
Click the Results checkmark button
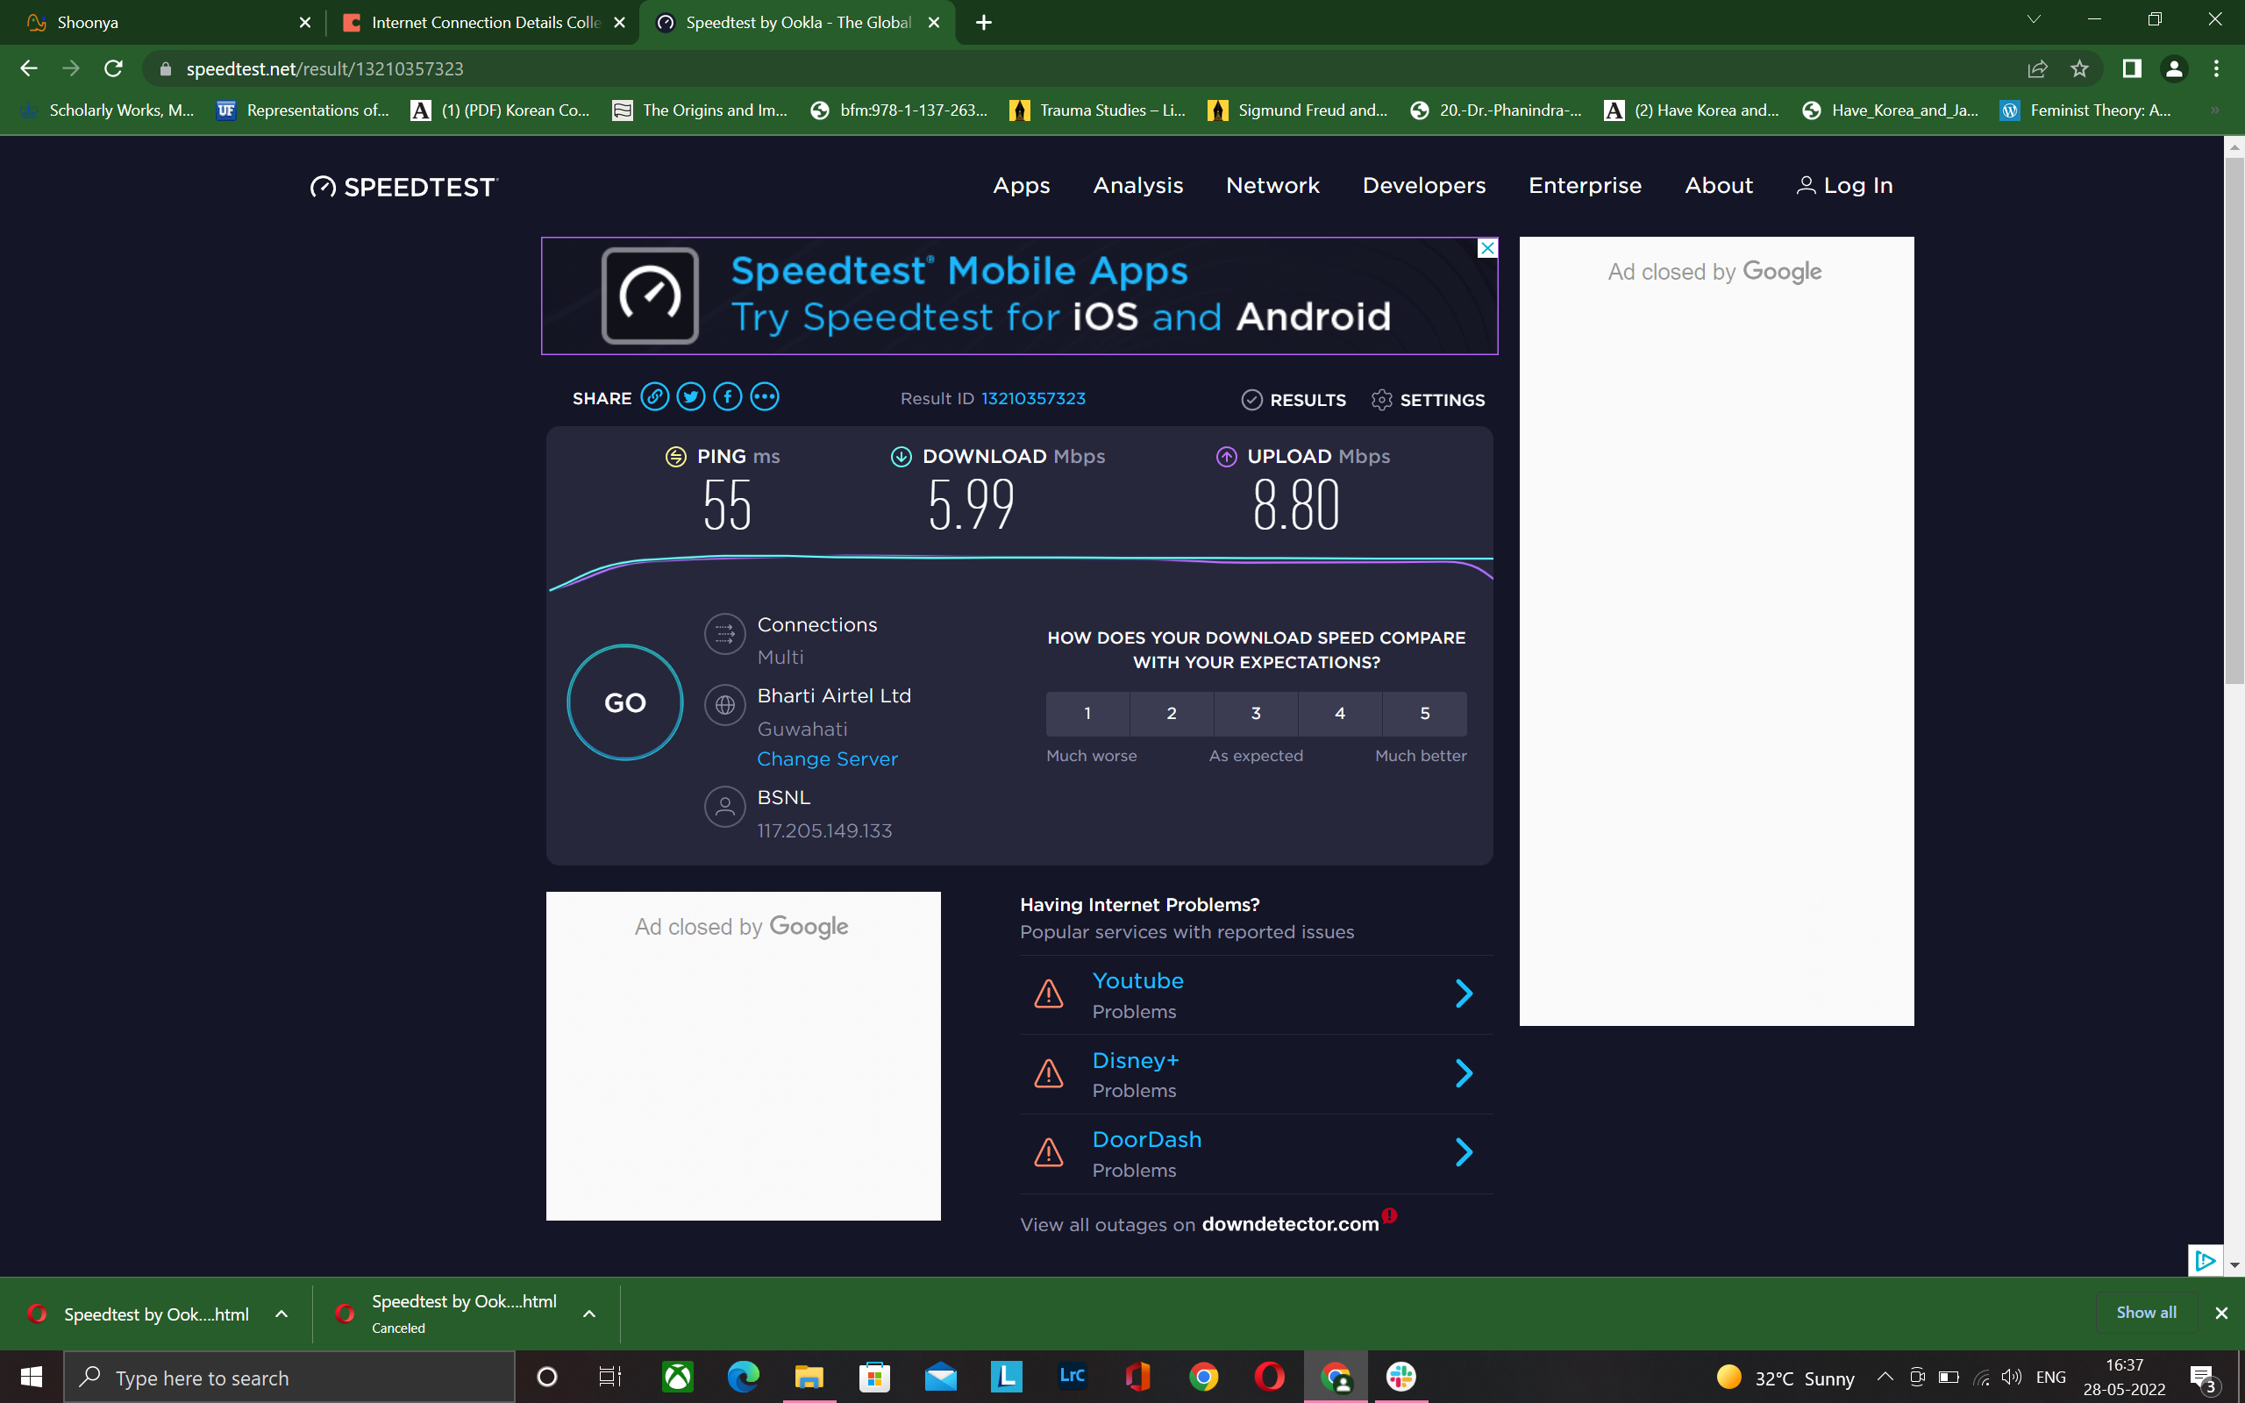point(1294,400)
